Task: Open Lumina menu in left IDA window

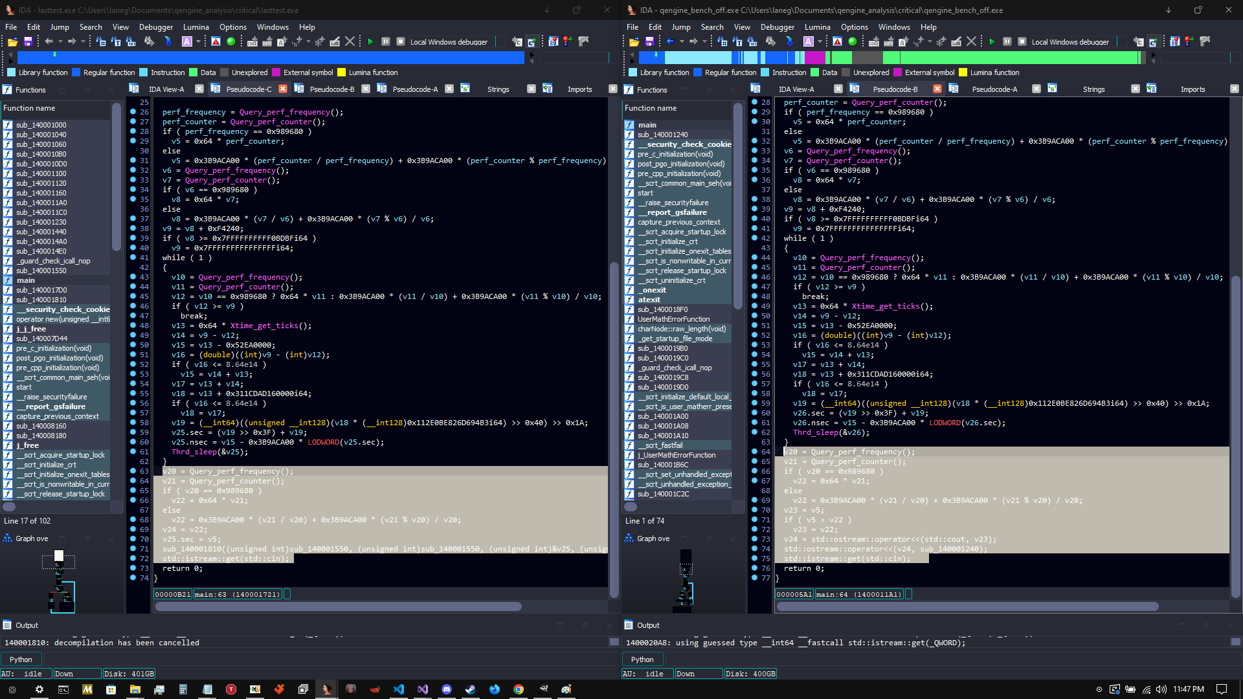Action: [x=196, y=27]
